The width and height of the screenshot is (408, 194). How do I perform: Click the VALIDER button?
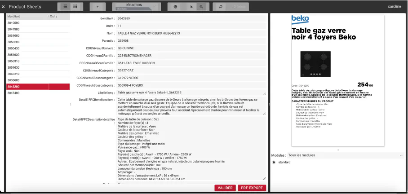coord(225,188)
